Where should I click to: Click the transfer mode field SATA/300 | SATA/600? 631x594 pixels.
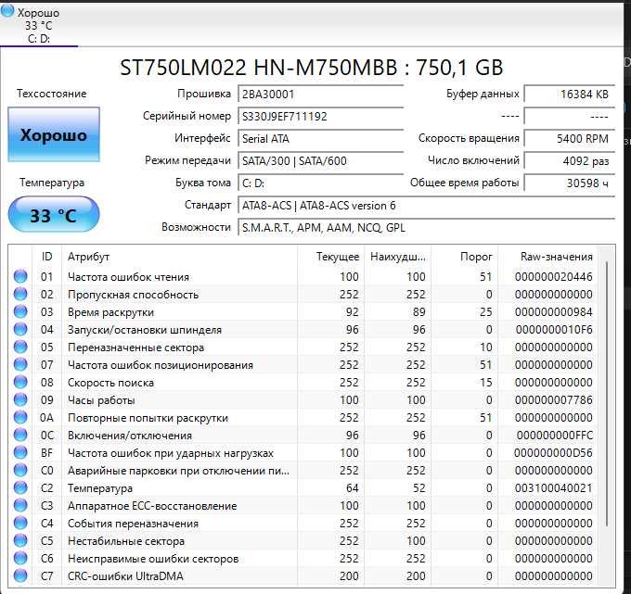point(320,160)
